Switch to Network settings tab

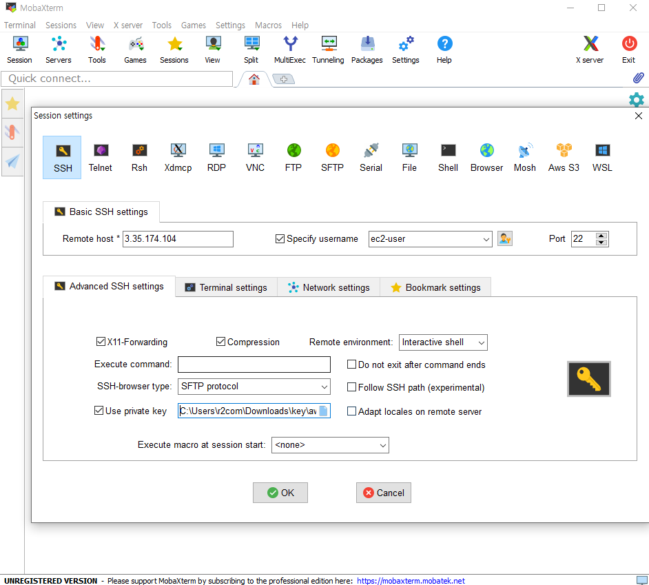(329, 287)
